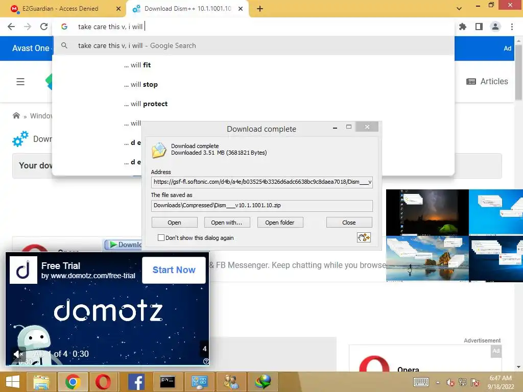Open the dark blue desktop screenshot thumbnail
The width and height of the screenshot is (523, 392).
pos(496,259)
